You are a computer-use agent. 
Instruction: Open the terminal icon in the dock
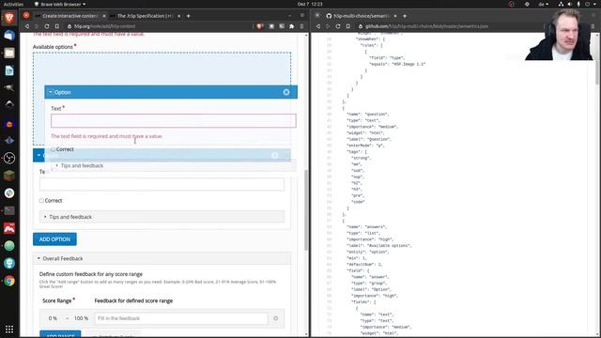click(9, 210)
